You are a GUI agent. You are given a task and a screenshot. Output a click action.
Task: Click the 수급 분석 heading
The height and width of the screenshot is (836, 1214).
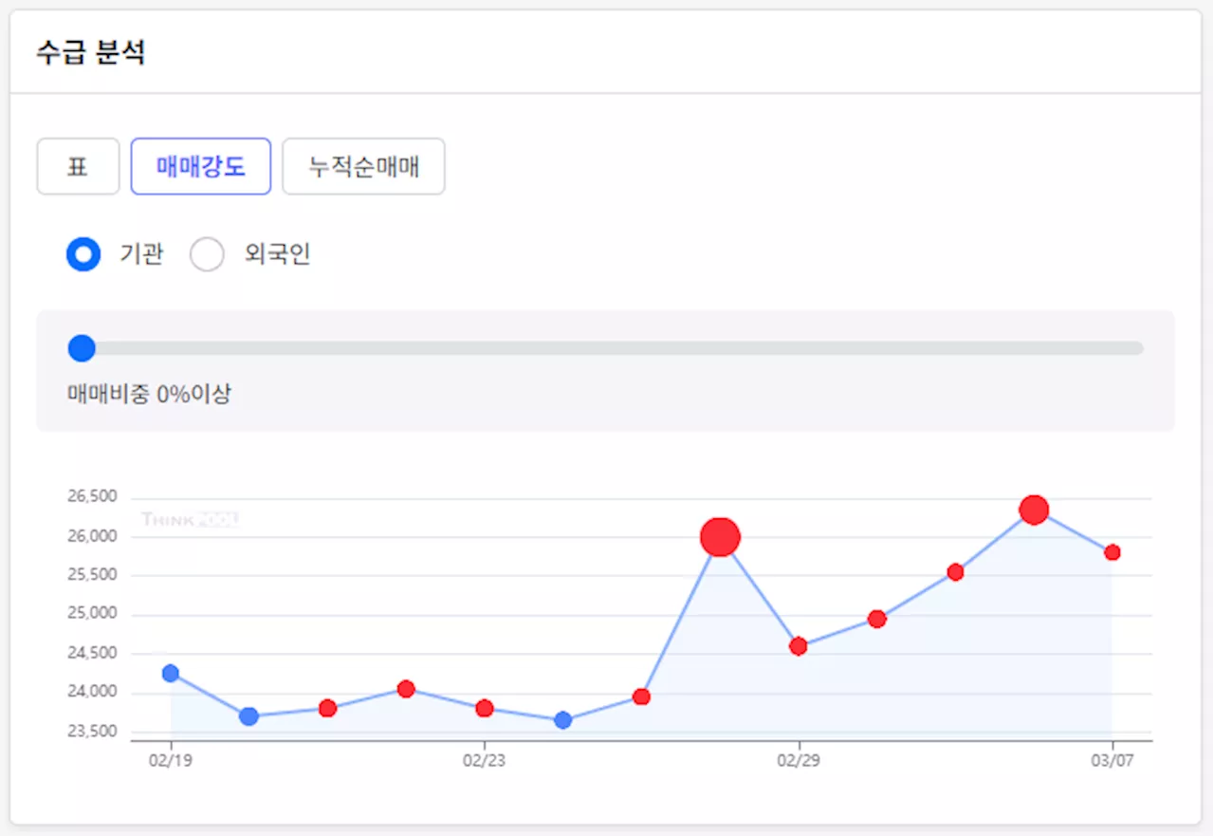[x=91, y=52]
